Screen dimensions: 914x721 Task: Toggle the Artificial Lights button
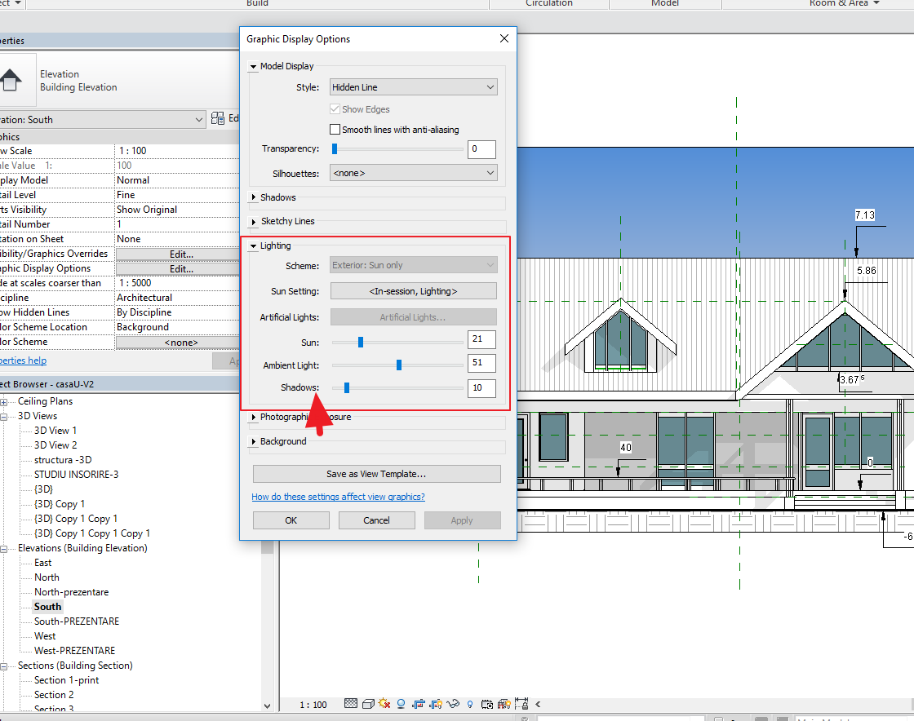413,316
